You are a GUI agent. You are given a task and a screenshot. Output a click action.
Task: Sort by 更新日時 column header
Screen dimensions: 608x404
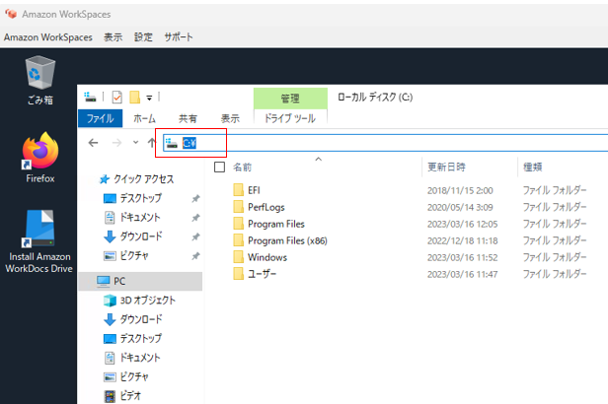point(446,168)
